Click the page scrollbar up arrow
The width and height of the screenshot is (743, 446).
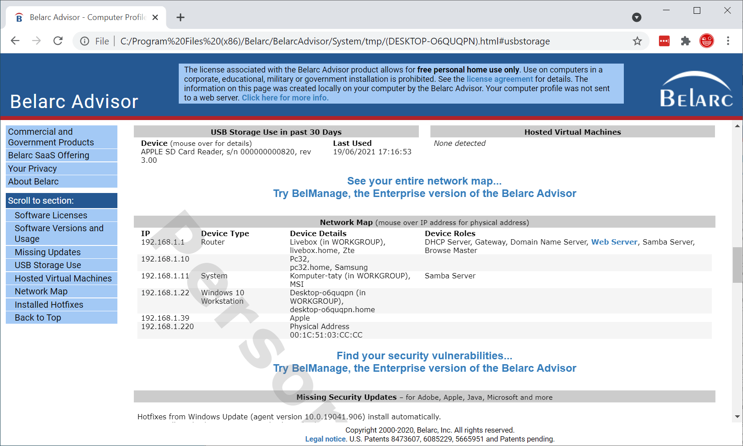pos(737,126)
